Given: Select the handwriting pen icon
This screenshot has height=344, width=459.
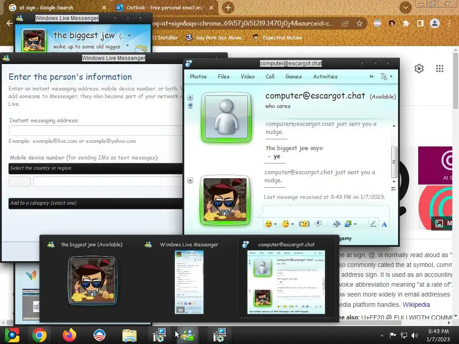Looking at the screenshot, I should [x=373, y=224].
